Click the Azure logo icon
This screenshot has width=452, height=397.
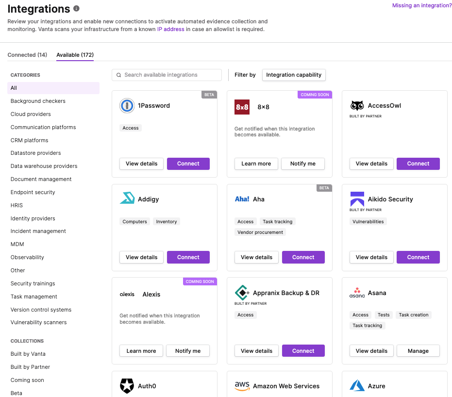357,386
